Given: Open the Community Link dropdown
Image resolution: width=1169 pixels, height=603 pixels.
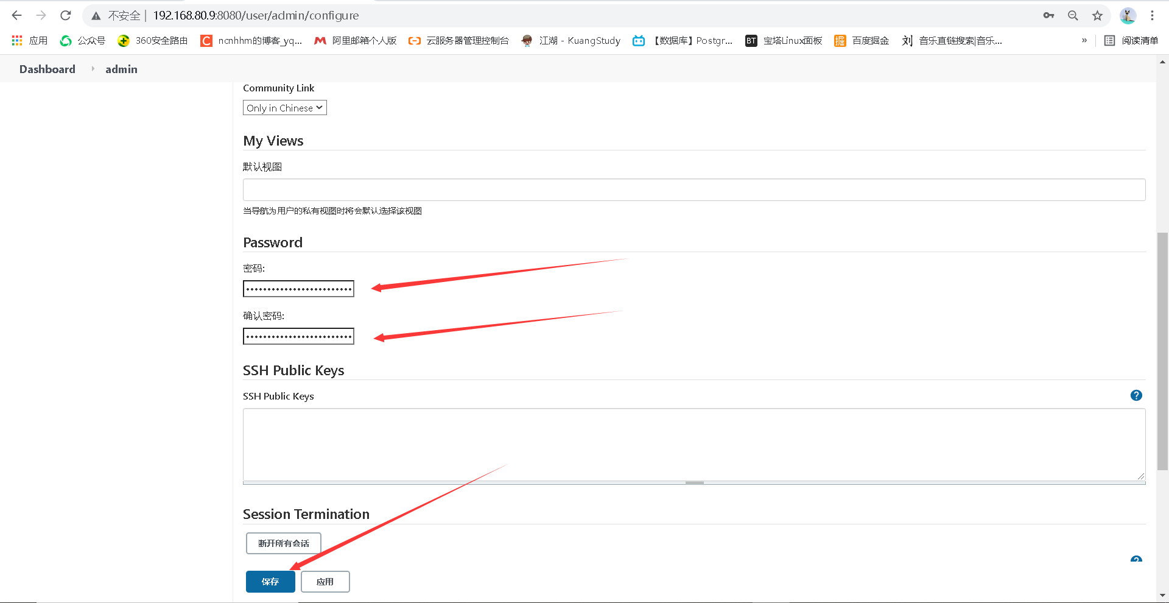Looking at the screenshot, I should (285, 108).
